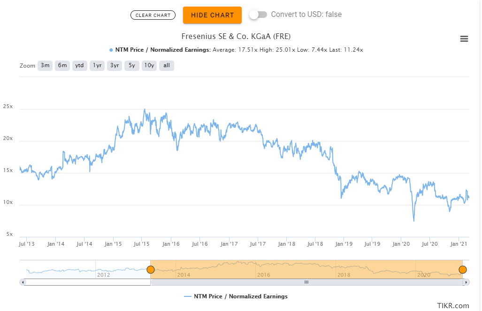Open the chart hamburger context menu

[x=464, y=39]
